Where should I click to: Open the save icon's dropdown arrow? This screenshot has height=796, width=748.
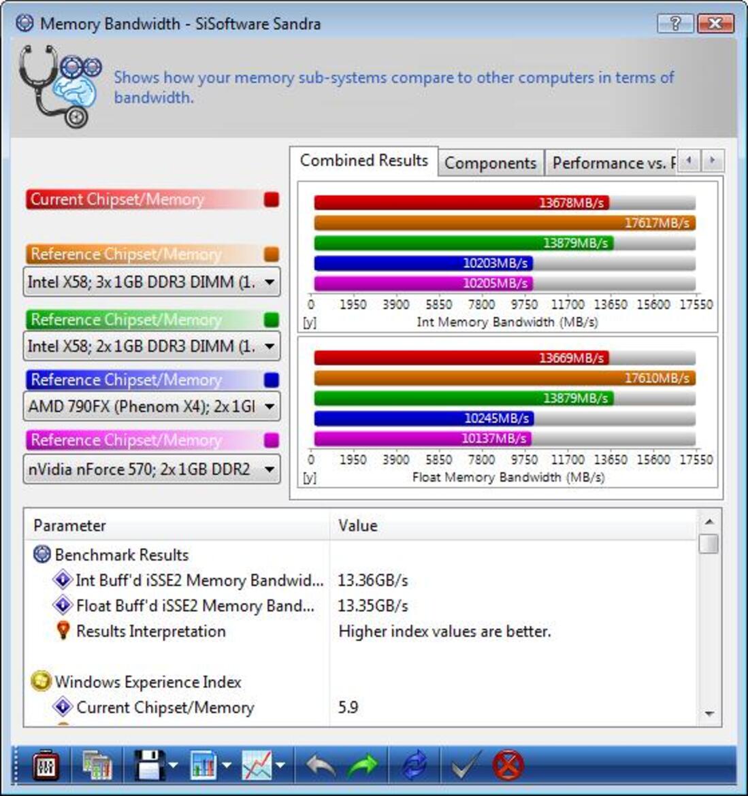click(x=173, y=765)
